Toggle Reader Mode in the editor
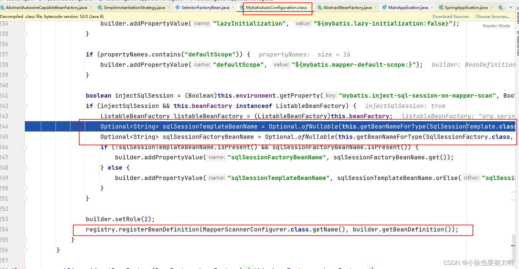 [496, 26]
